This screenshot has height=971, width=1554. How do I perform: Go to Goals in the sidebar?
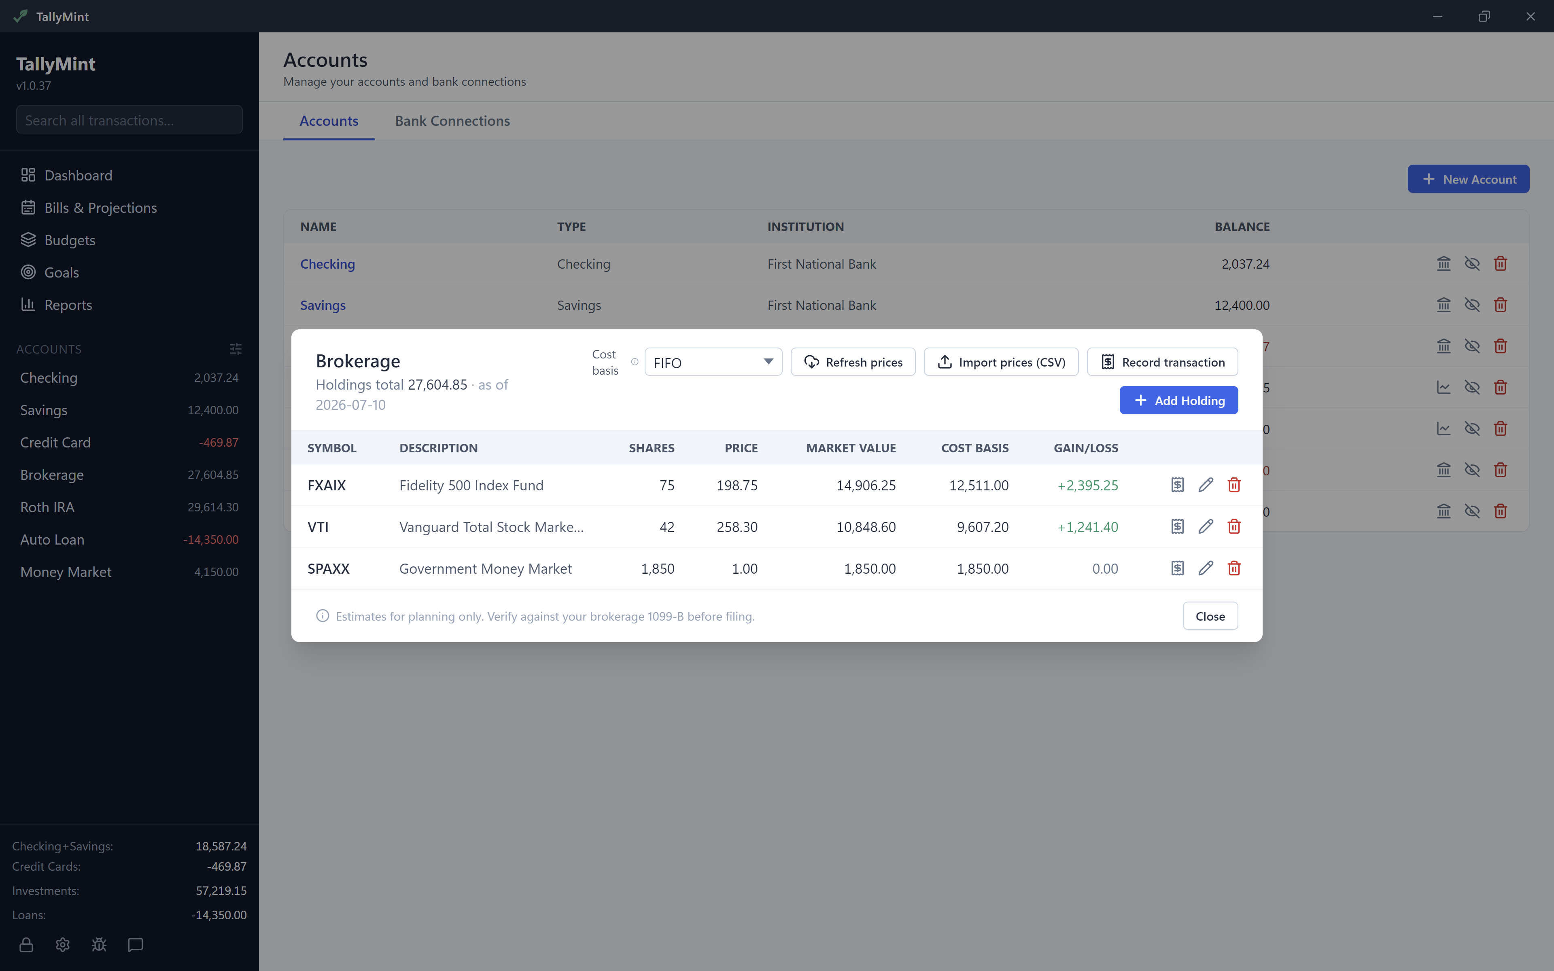click(129, 272)
